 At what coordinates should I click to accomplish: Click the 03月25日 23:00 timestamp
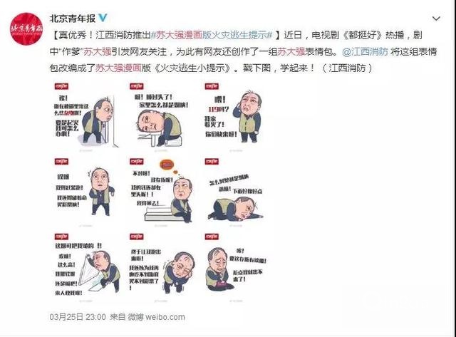pyautogui.click(x=78, y=317)
